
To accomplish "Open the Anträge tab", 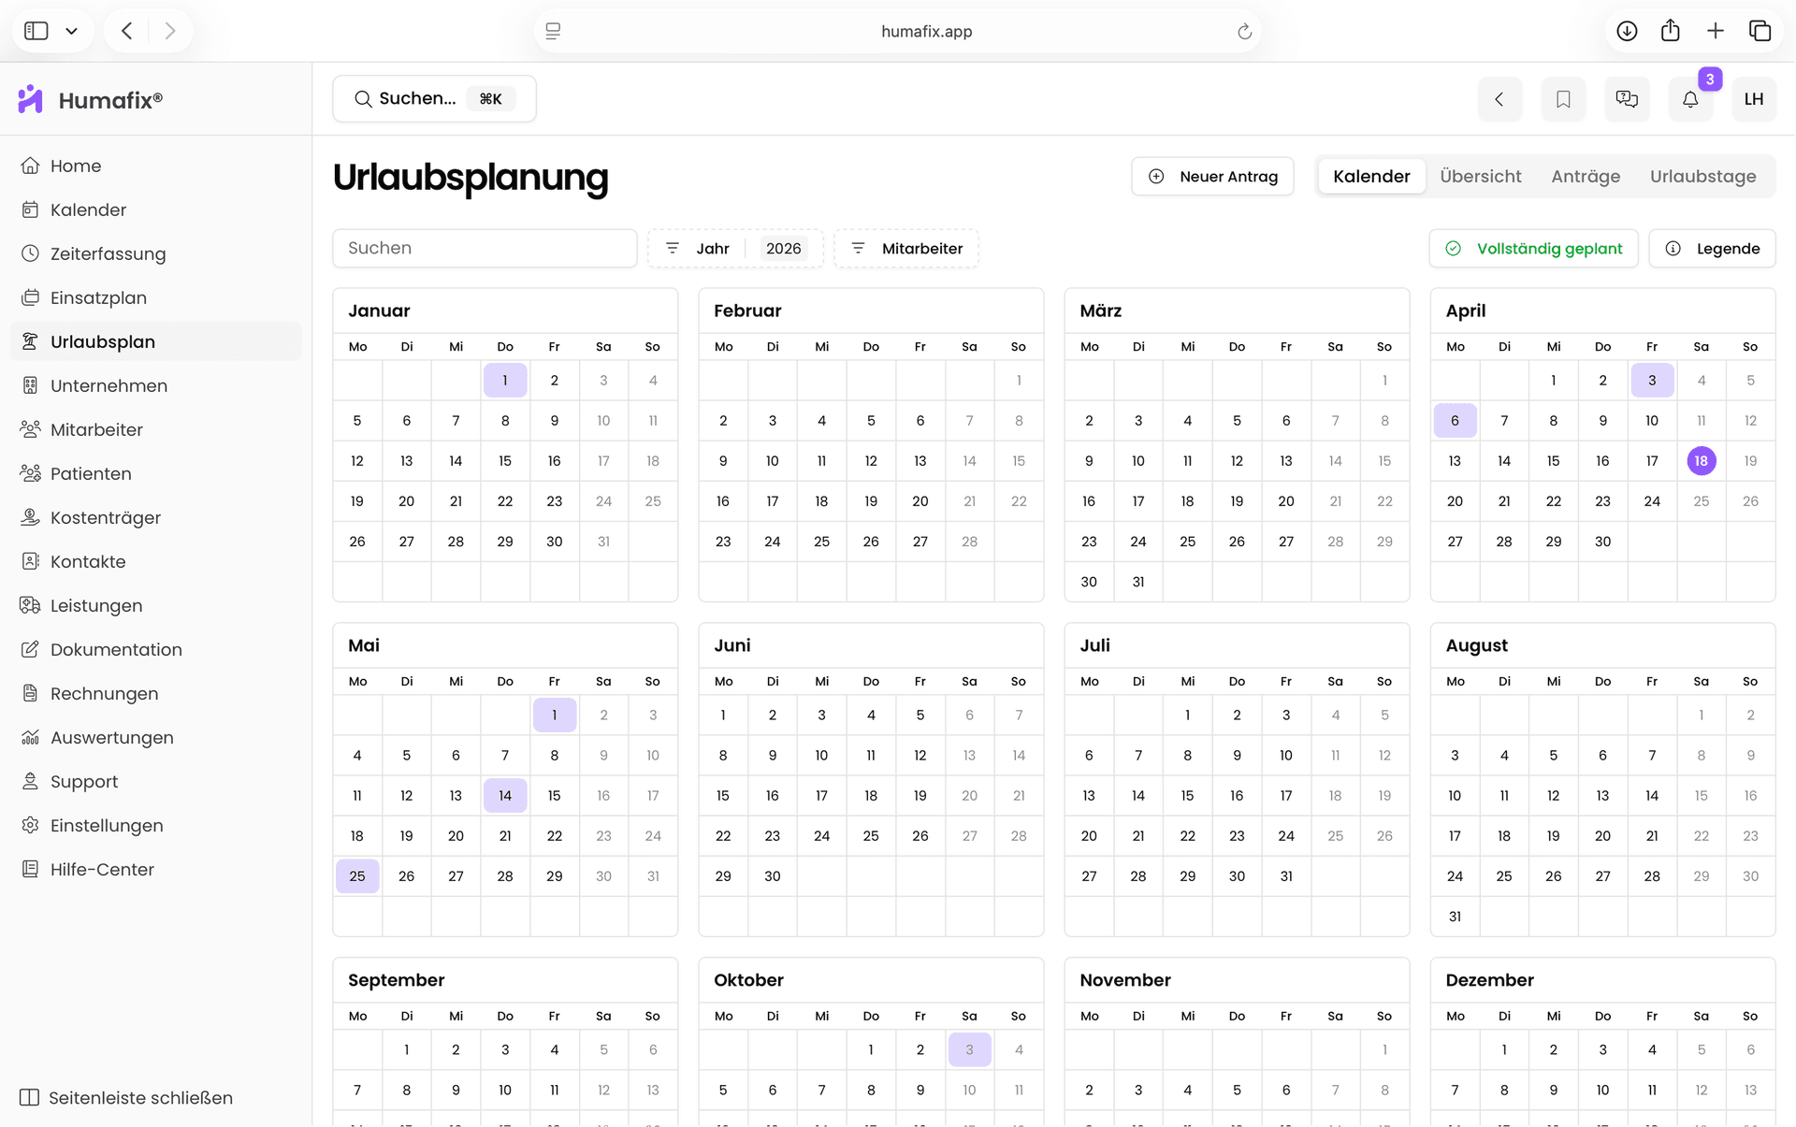I will coord(1586,176).
